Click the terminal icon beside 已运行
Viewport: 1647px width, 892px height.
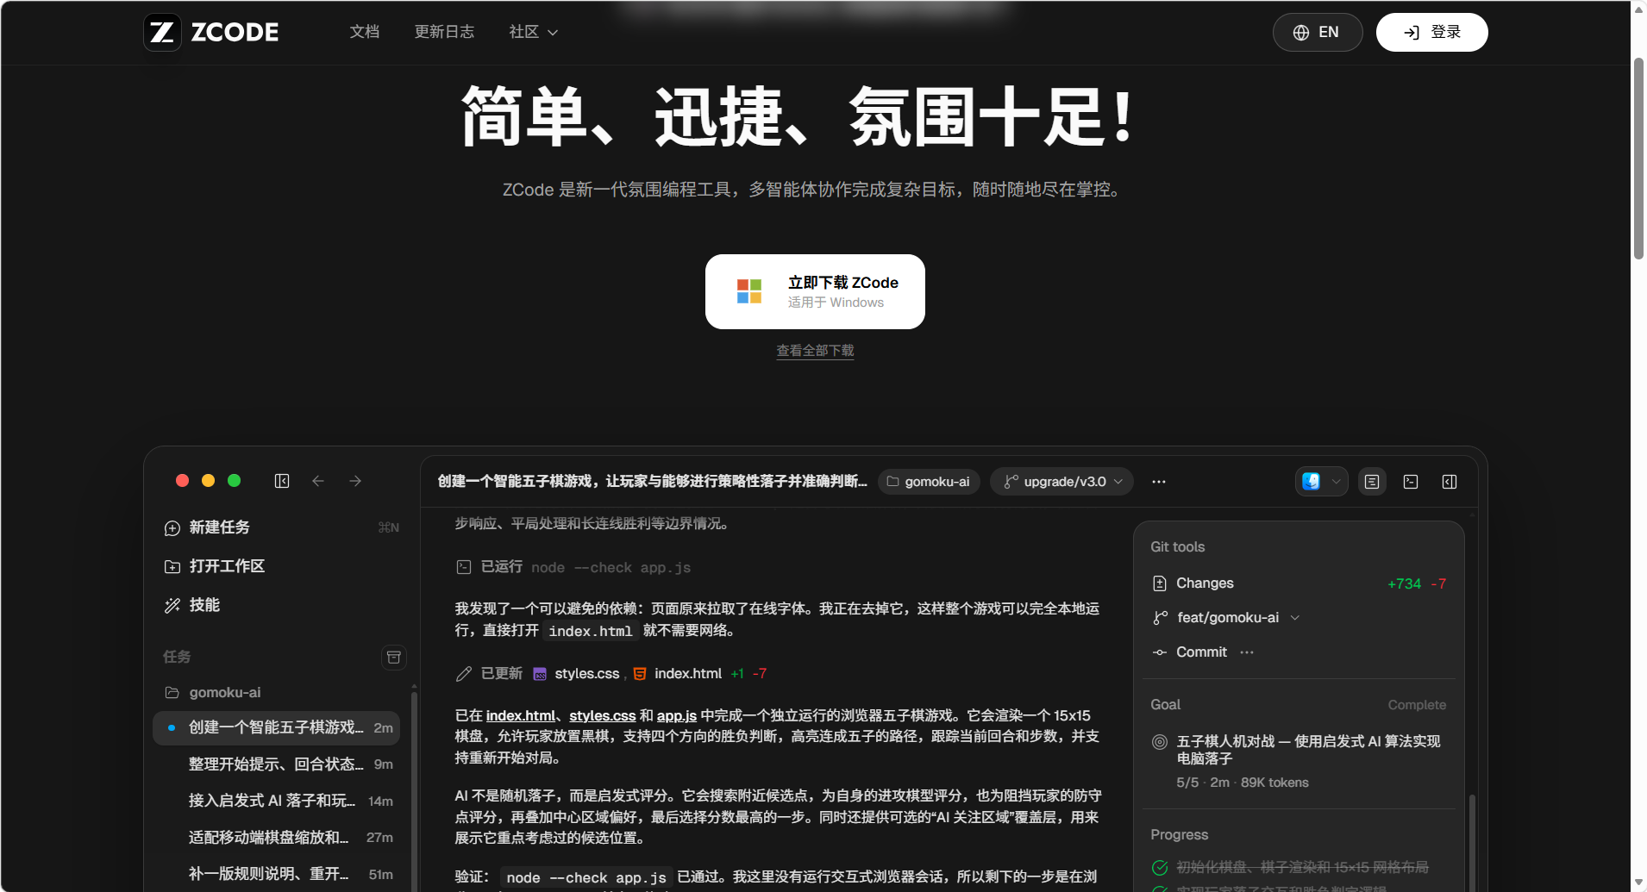point(464,567)
